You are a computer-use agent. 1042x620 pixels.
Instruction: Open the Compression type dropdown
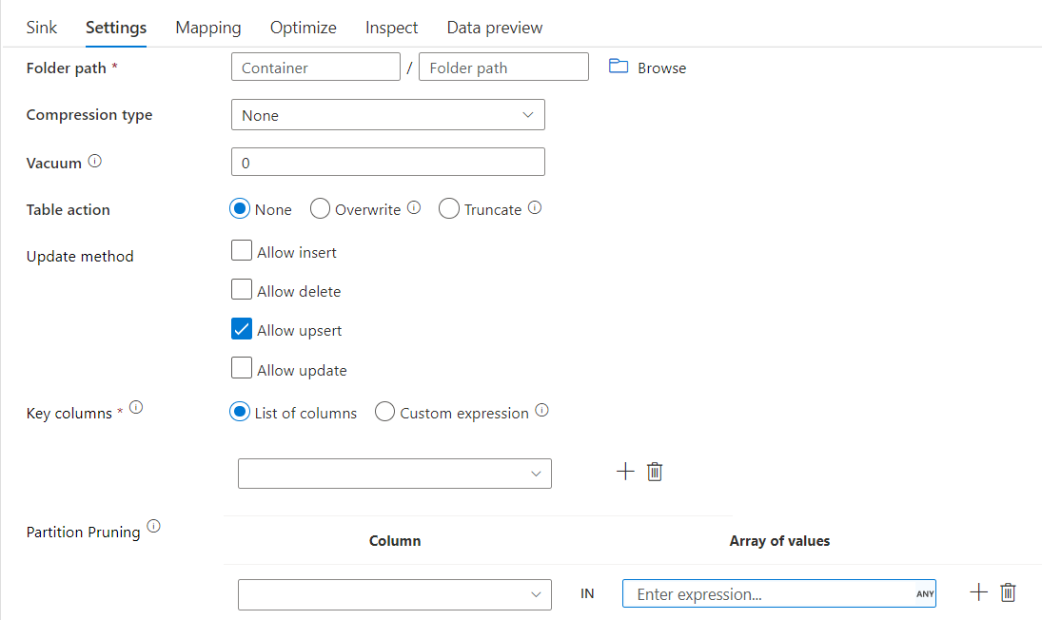[387, 114]
